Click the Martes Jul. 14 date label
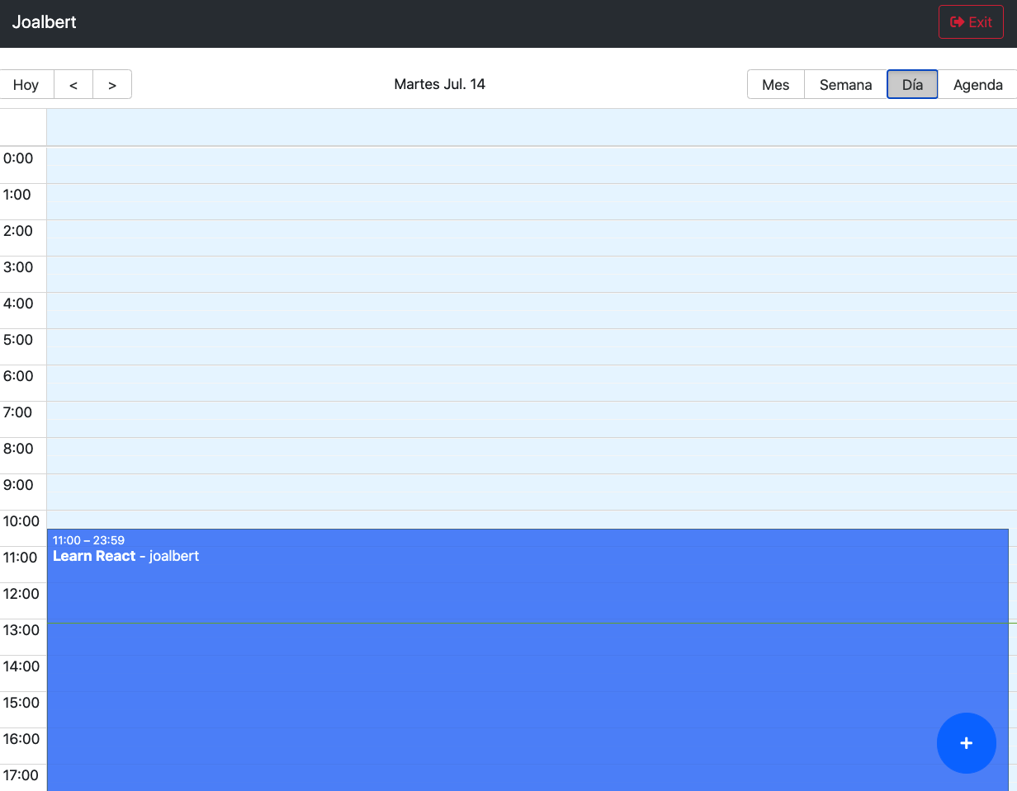Image resolution: width=1017 pixels, height=791 pixels. click(x=440, y=84)
